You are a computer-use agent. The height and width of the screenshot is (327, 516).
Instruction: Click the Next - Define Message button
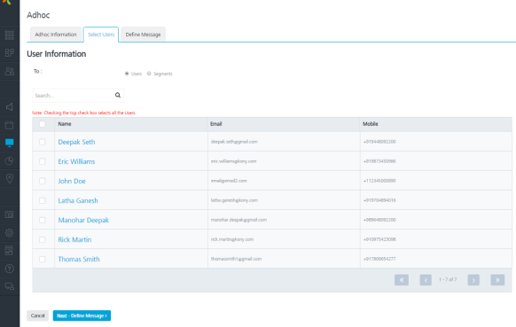(x=82, y=315)
